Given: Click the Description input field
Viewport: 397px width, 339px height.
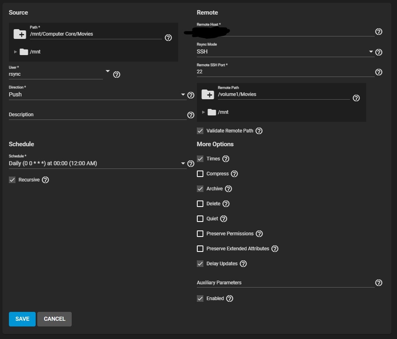Looking at the screenshot, I should pyautogui.click(x=98, y=115).
